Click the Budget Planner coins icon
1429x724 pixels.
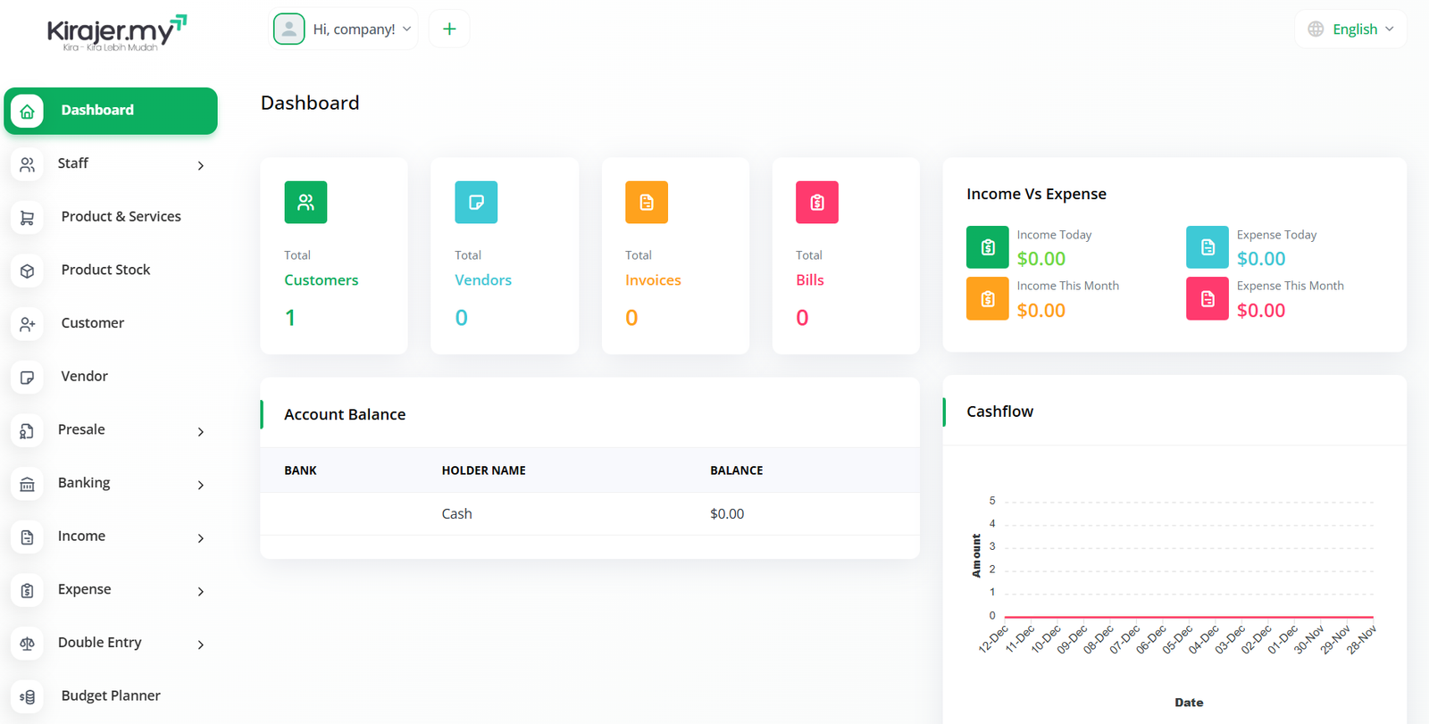click(28, 696)
